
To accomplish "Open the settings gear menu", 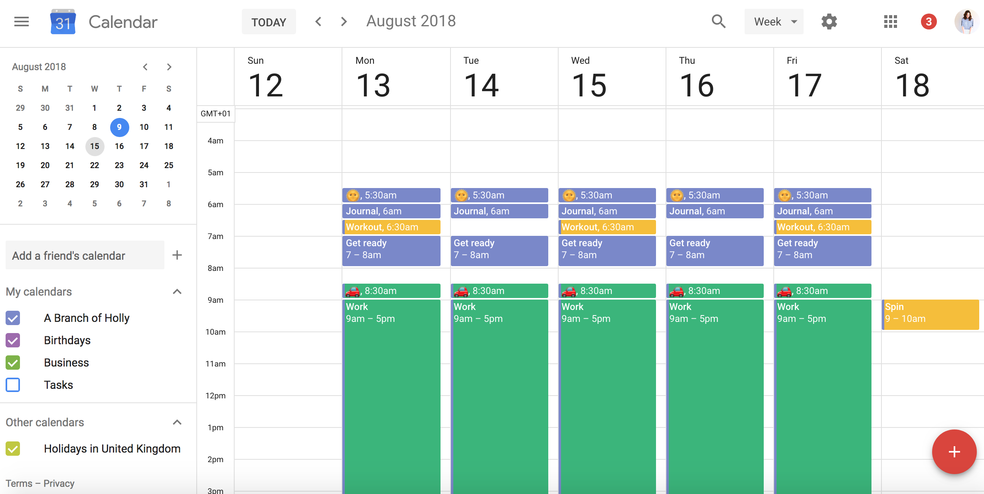I will 829,22.
